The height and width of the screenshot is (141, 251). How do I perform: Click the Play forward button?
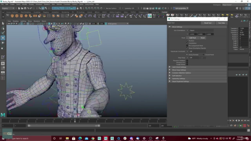(x=239, y=120)
